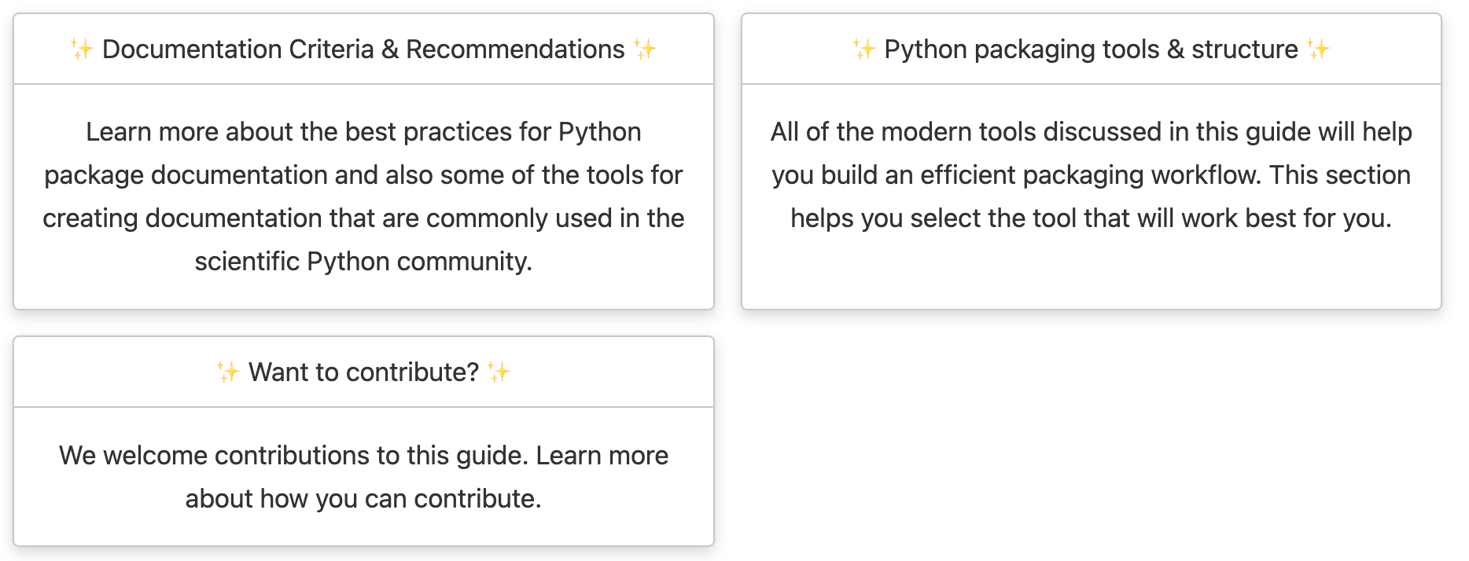
Task: Open the Want to contribute? card title
Action: (x=363, y=372)
